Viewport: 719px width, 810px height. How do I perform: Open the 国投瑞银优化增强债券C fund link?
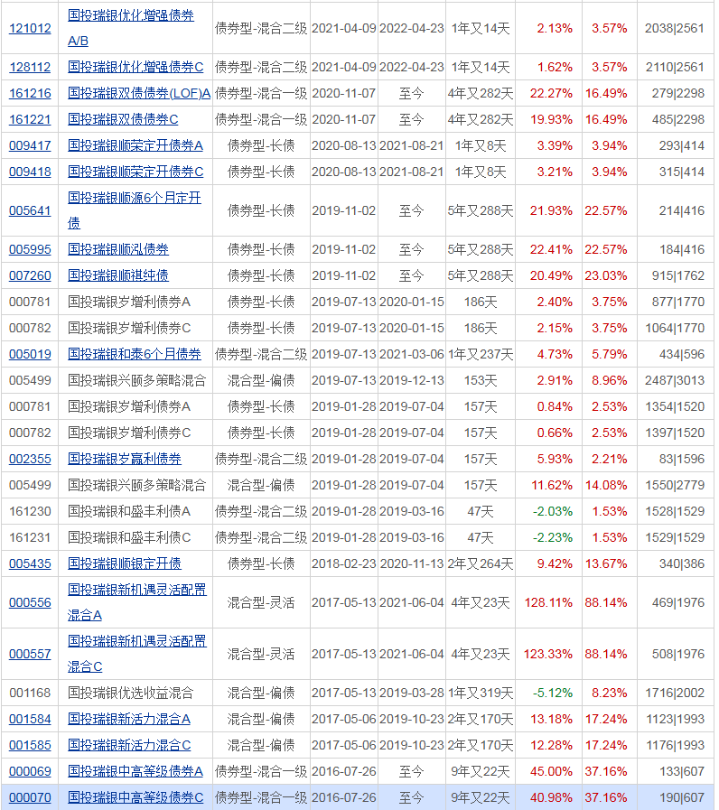[x=135, y=67]
